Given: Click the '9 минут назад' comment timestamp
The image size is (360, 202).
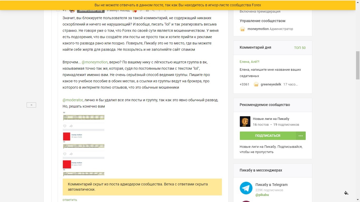Looking at the screenshot, I should click(118, 10).
